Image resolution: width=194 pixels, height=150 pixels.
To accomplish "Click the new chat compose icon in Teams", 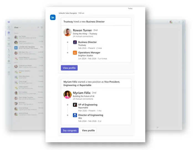I will tap(42, 27).
